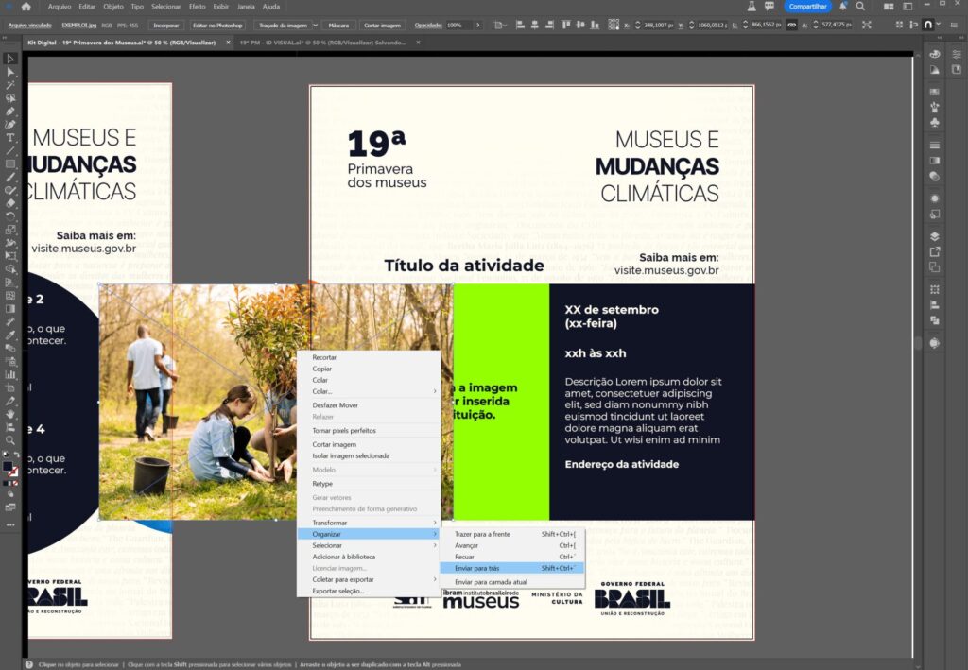The height and width of the screenshot is (670, 968).
Task: Choose Enviar para trás in submenu
Action: point(476,568)
